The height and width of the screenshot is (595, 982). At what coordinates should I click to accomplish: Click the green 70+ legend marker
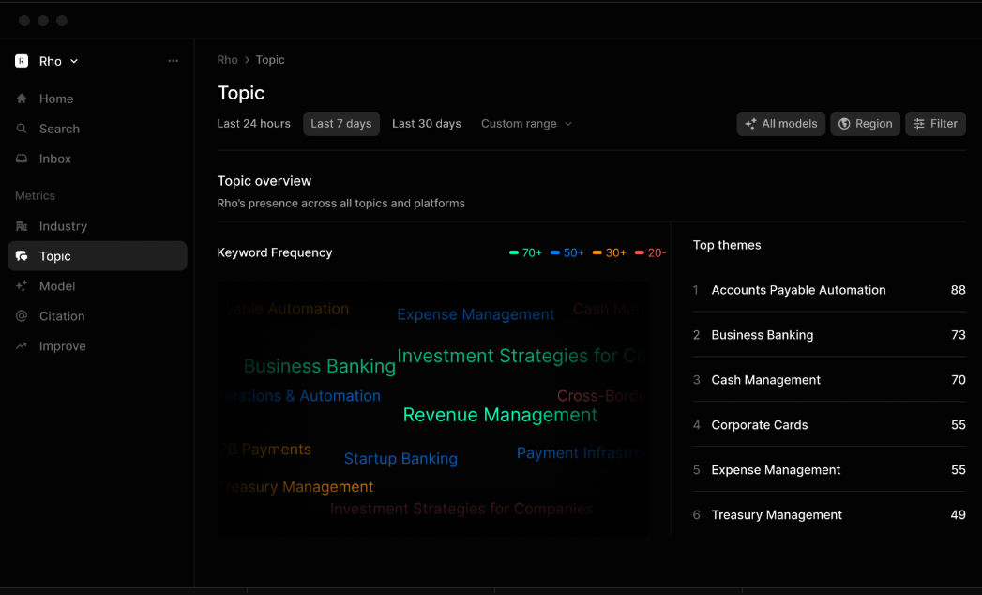tap(514, 252)
